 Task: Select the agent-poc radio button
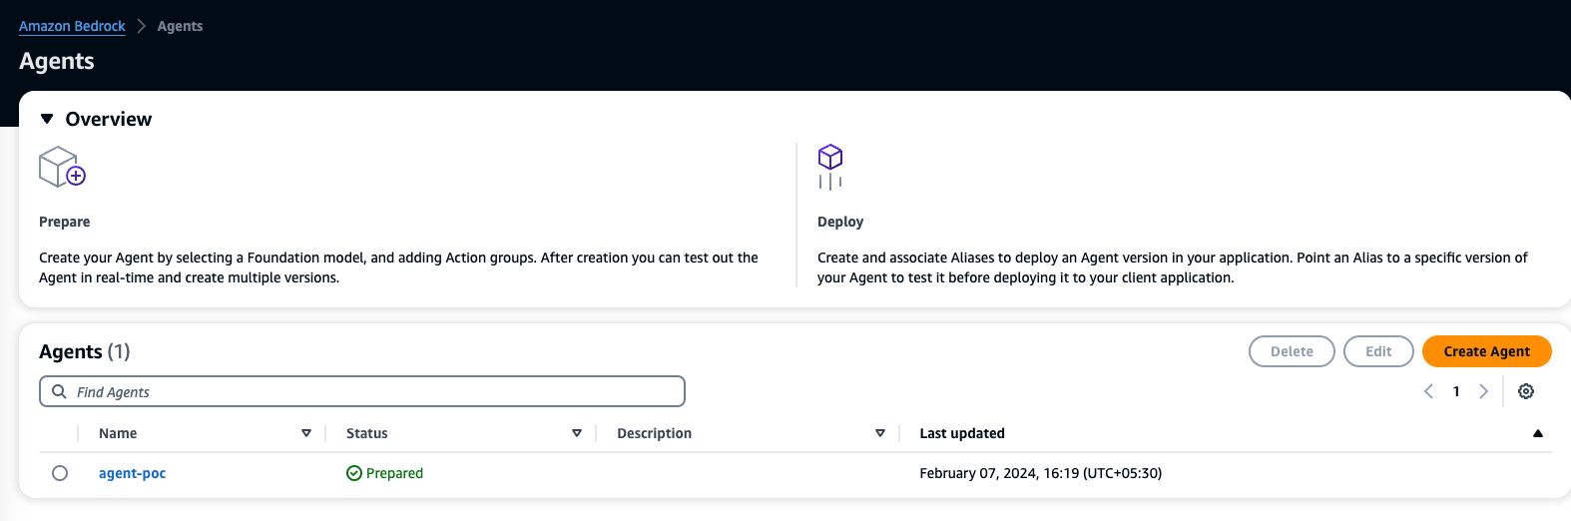60,473
